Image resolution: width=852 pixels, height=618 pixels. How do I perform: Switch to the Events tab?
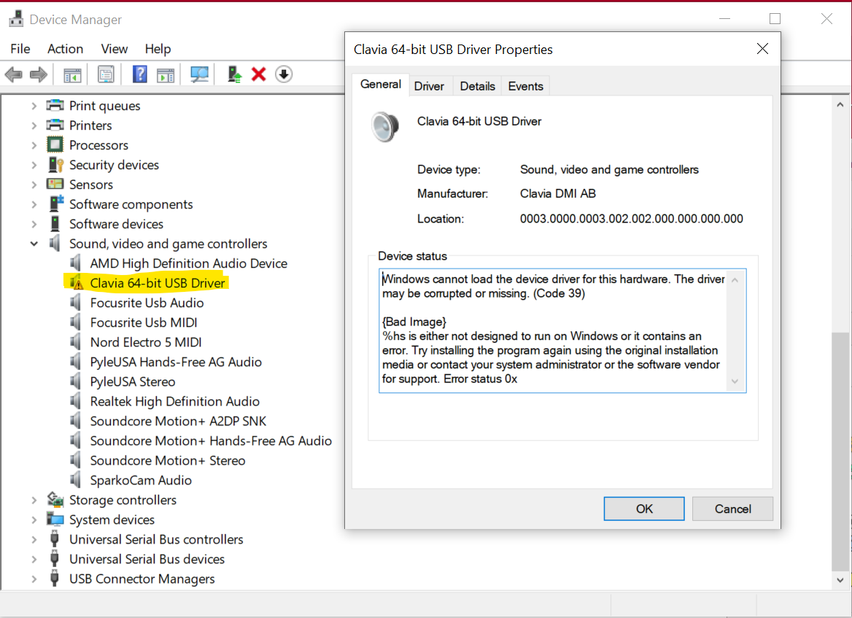525,86
